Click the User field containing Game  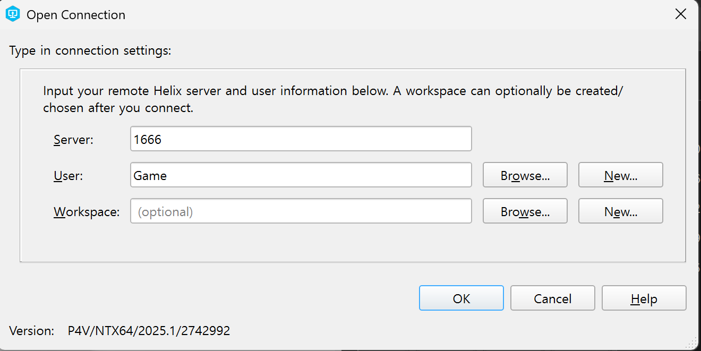[x=301, y=175]
